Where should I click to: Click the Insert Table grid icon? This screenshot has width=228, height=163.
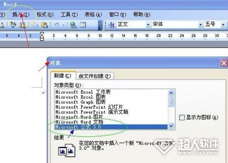click(83, 25)
